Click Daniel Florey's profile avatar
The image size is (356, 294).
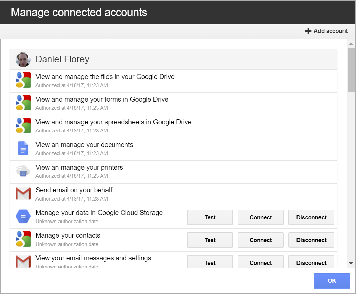pyautogui.click(x=23, y=59)
